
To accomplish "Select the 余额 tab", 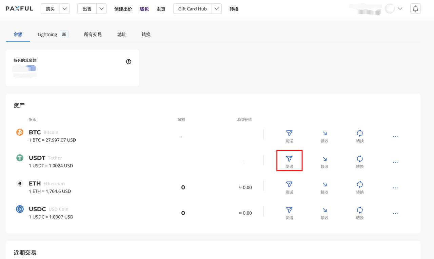I will 18,34.
